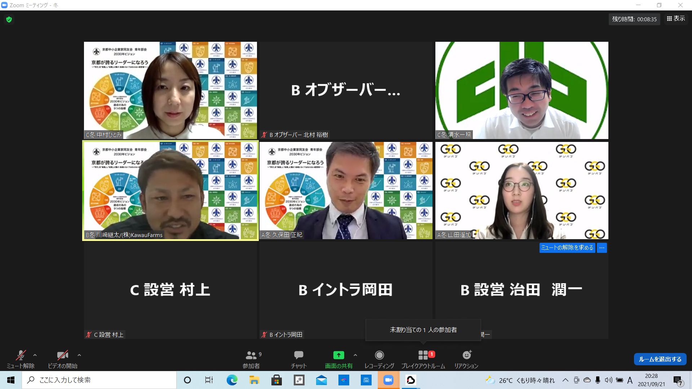Click ミュートの解除を求める button
Screen dimensions: 692x389
[x=567, y=248]
